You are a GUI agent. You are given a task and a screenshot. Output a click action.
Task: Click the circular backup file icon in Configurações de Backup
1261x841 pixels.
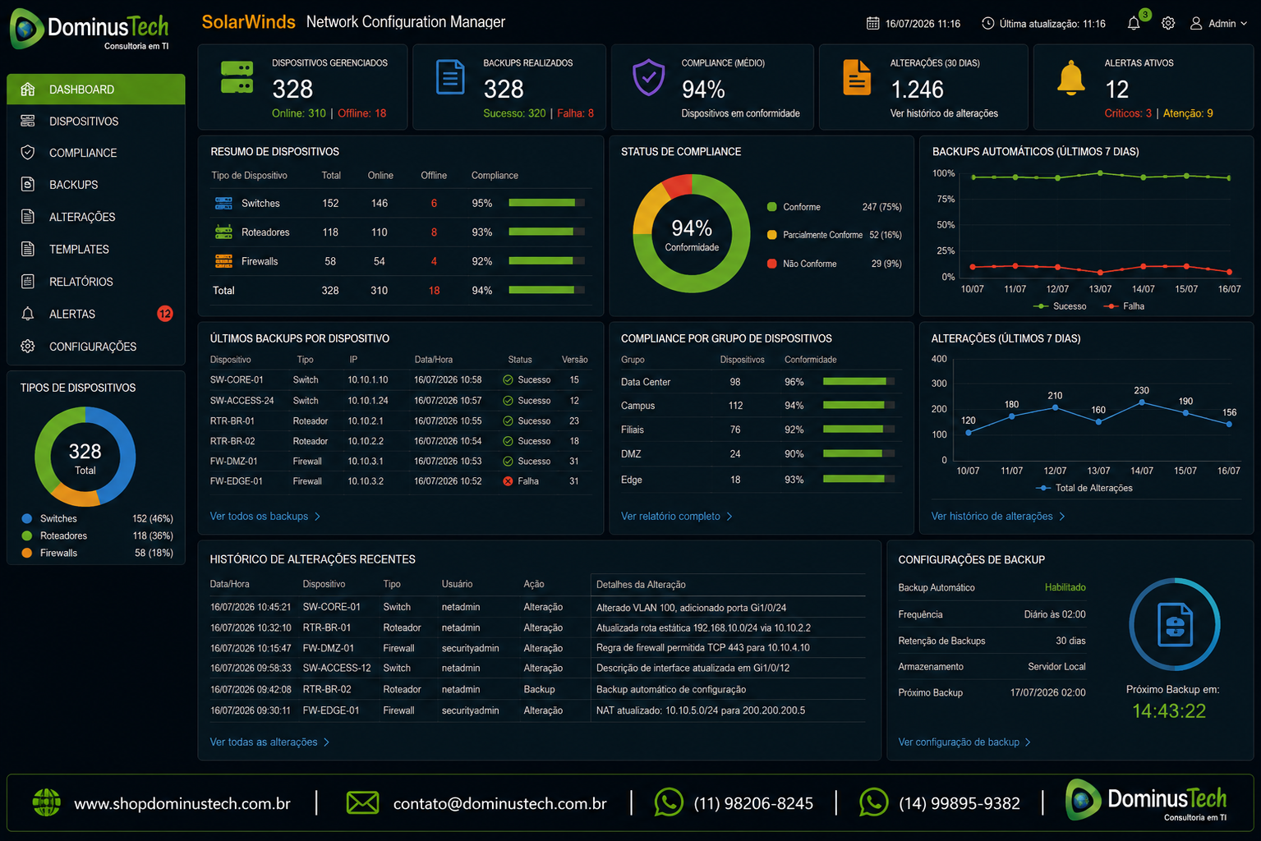click(1175, 624)
